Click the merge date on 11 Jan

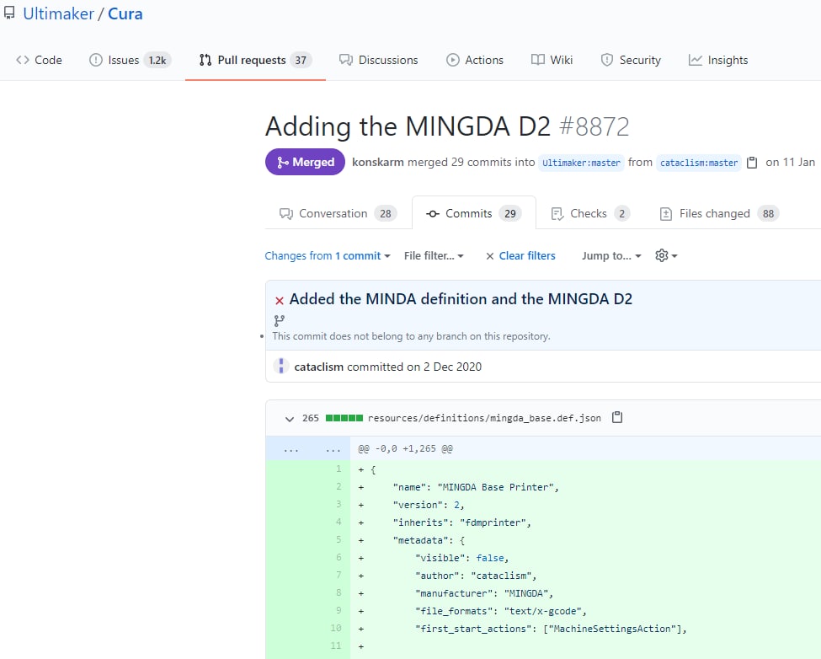(x=790, y=163)
